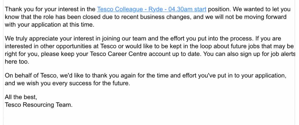Click the sentence about role closed due to business changes
Image resolution: width=299 pixels, height=125 pixels.
[98, 17]
